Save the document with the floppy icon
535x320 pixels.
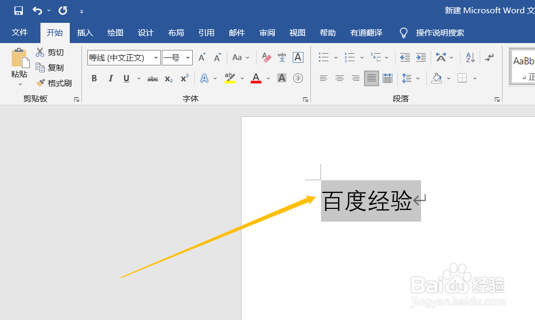19,11
